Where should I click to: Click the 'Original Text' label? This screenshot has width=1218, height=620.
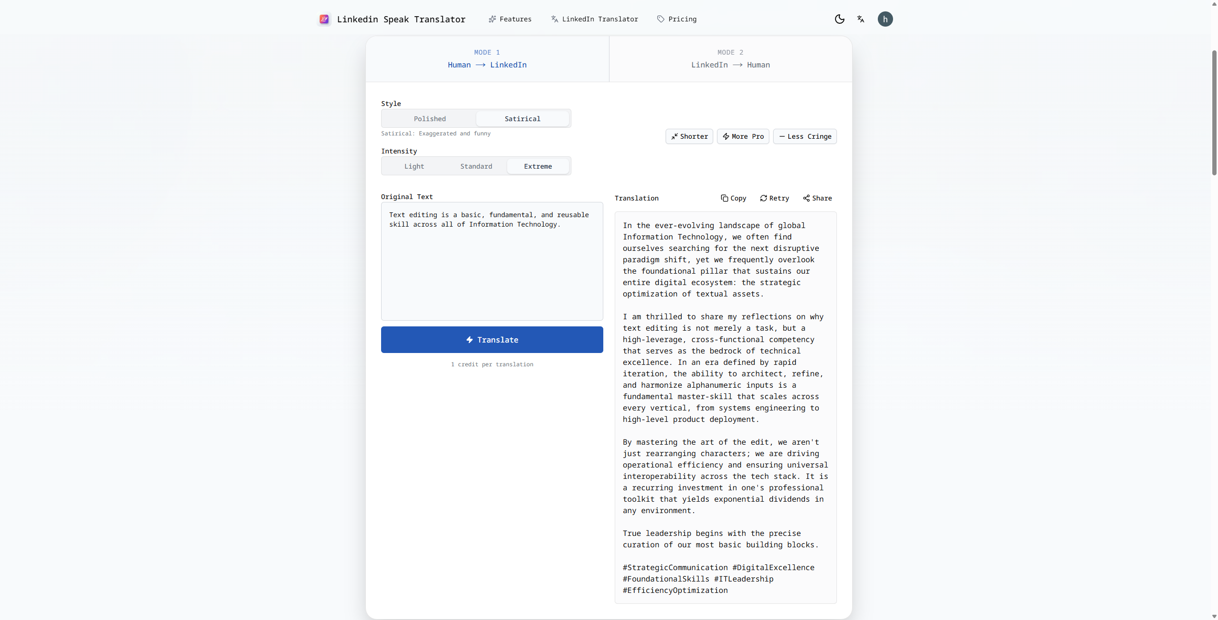(407, 197)
